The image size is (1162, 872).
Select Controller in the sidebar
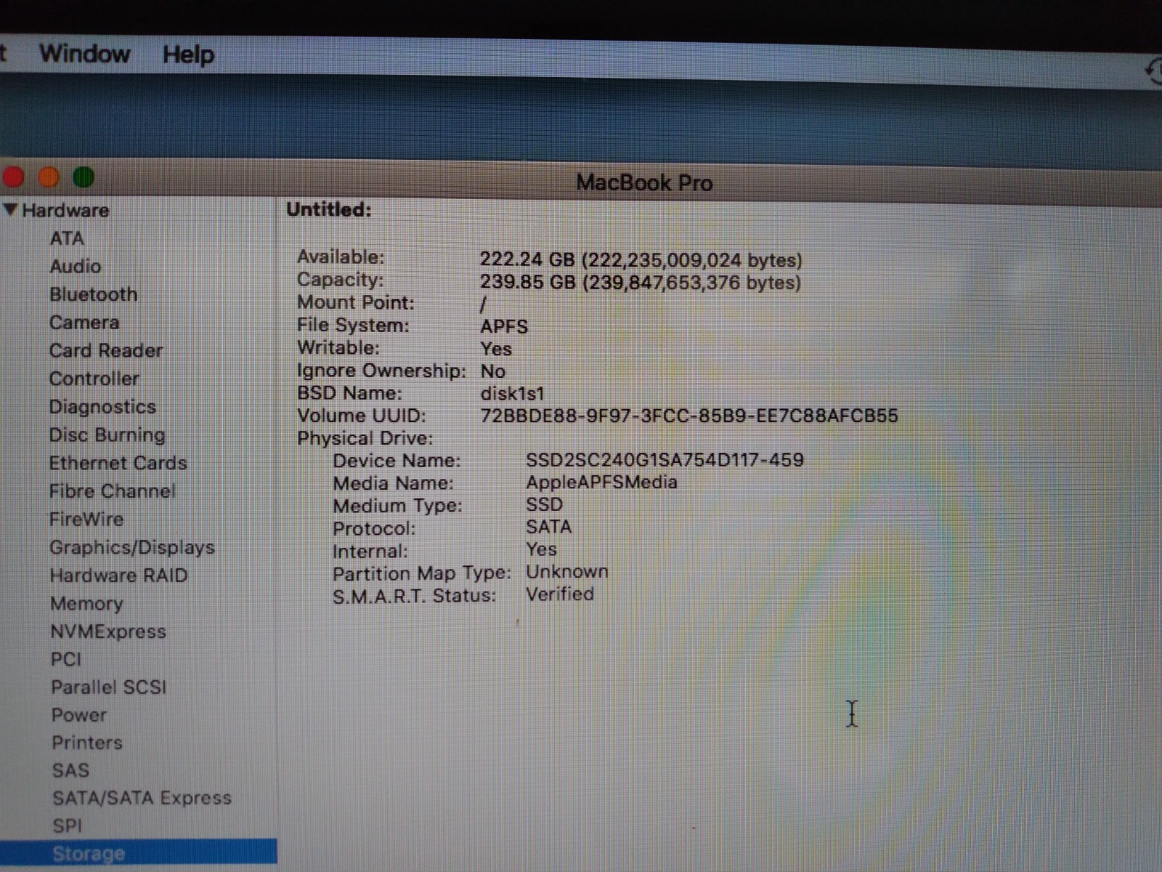(94, 379)
